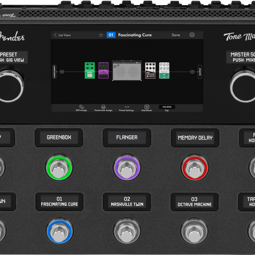The height and width of the screenshot is (255, 255).
Task: Click the INSTRUMENT input label
Action: [x=55, y=72]
